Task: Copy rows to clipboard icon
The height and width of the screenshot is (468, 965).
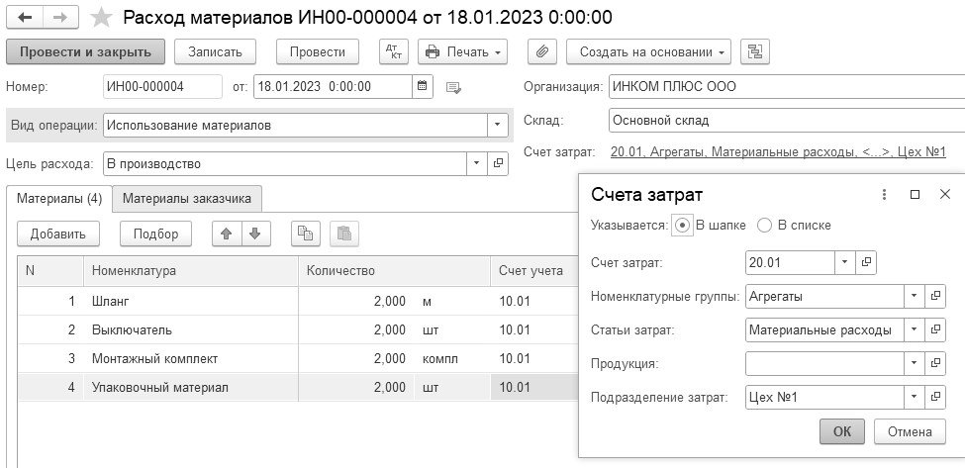Action: click(305, 234)
